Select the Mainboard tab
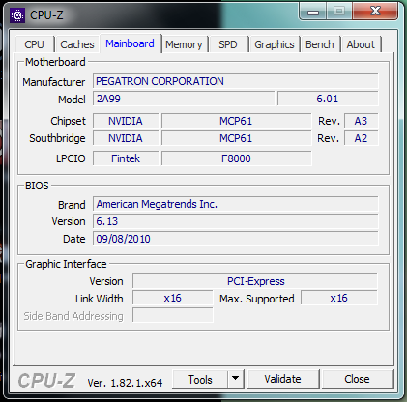Viewport: 407px width, 402px height. pyautogui.click(x=130, y=43)
